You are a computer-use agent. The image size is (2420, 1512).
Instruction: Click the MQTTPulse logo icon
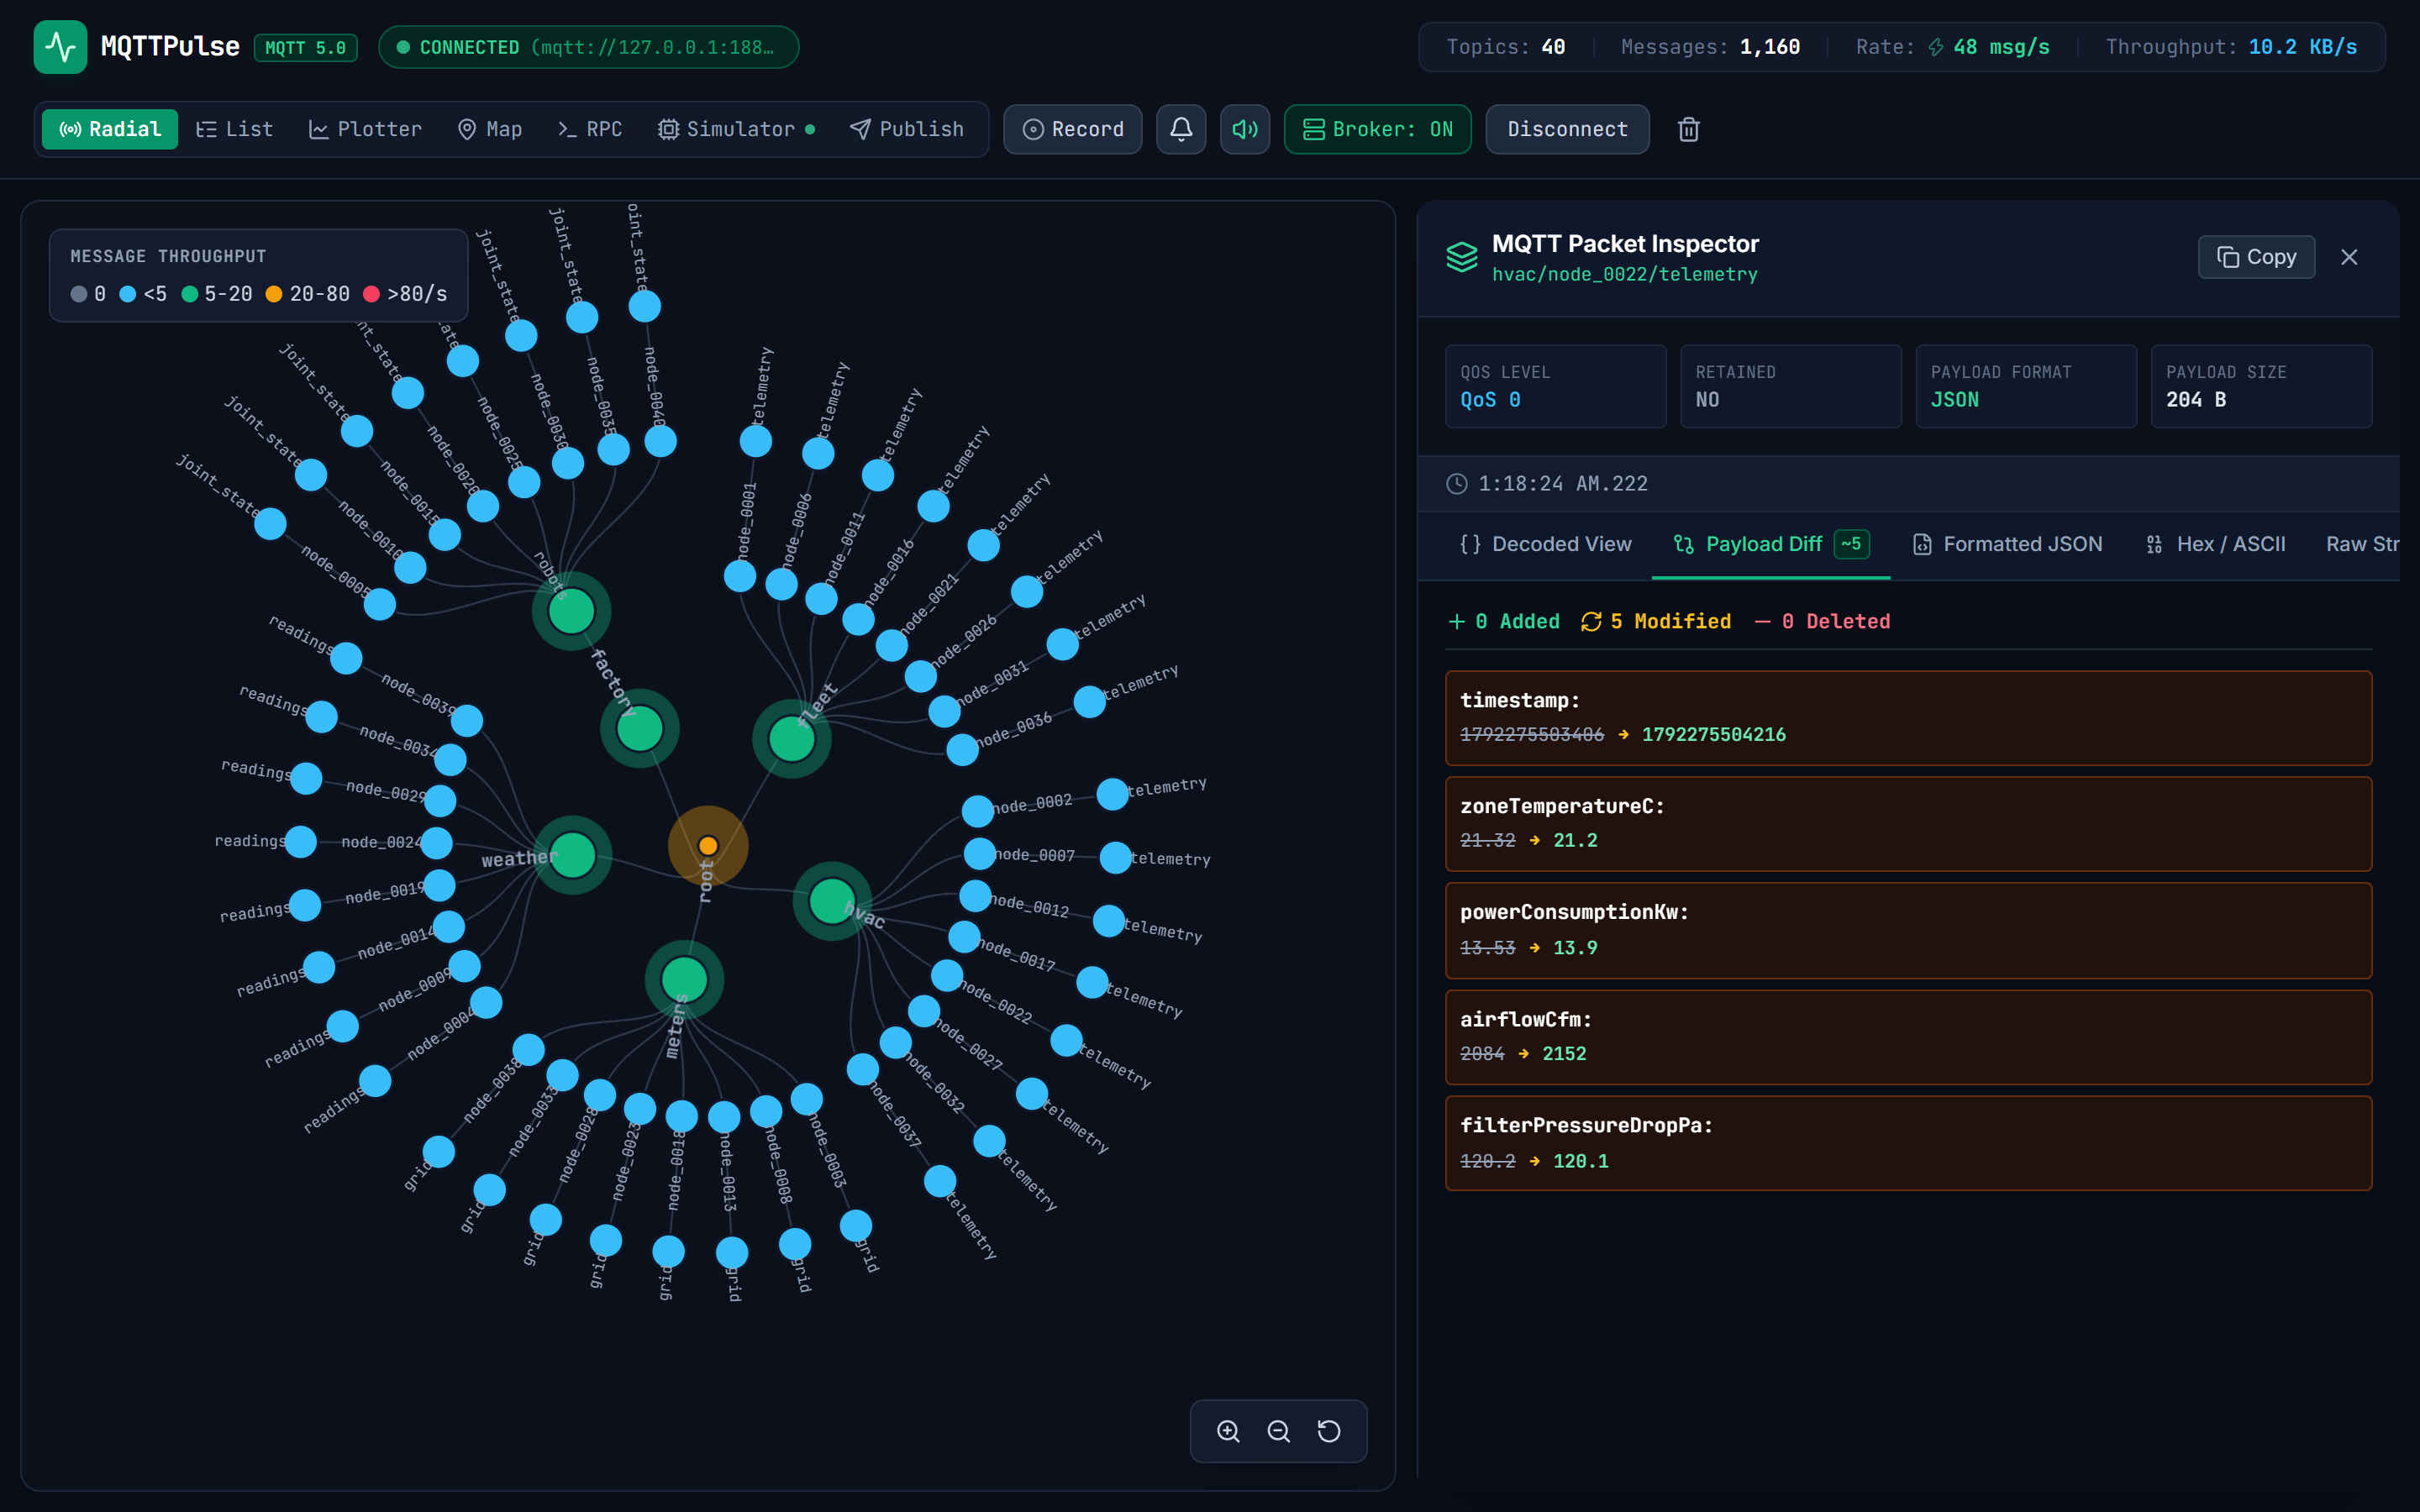coord(60,47)
